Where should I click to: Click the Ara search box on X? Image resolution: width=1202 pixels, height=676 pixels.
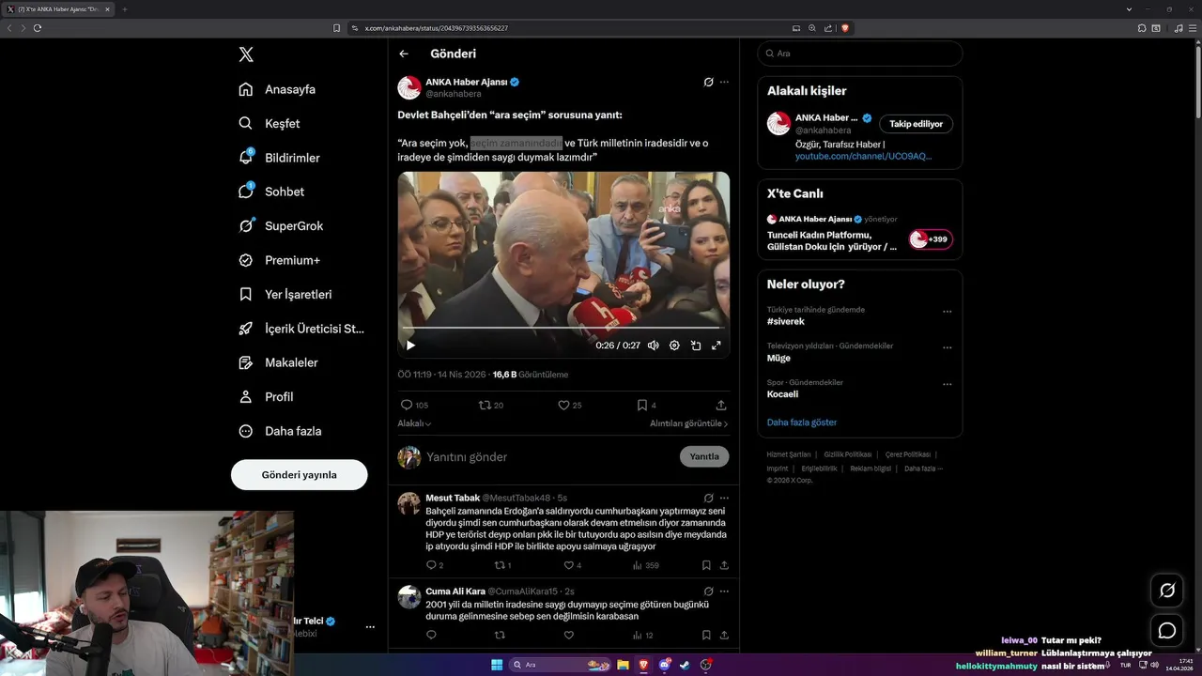click(859, 54)
